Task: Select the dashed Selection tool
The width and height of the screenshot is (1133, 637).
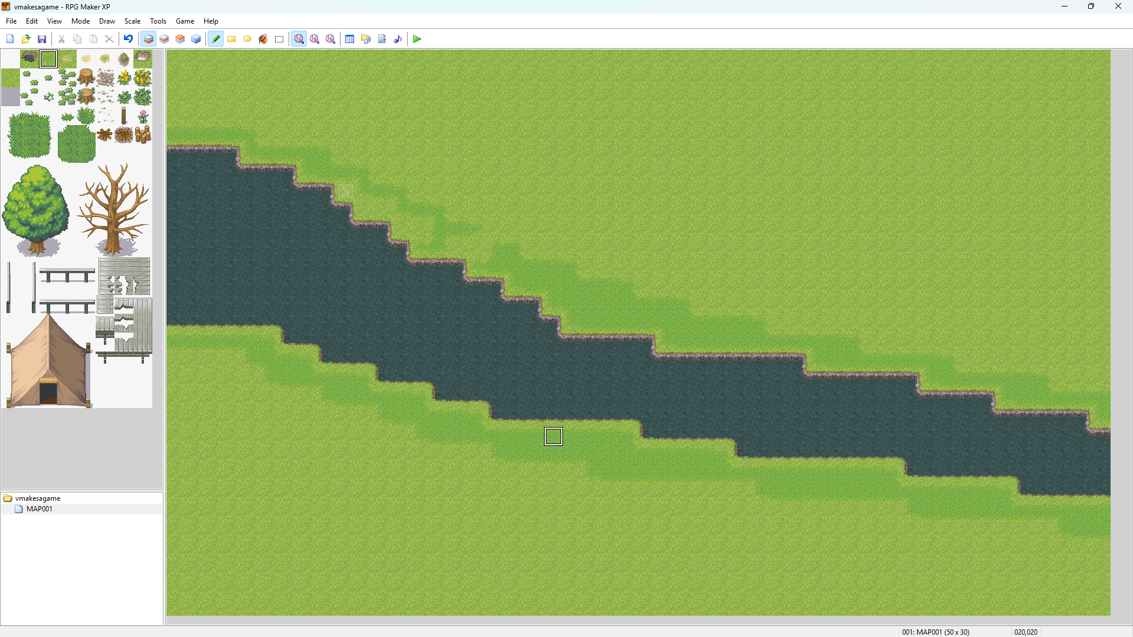Action: pyautogui.click(x=280, y=39)
